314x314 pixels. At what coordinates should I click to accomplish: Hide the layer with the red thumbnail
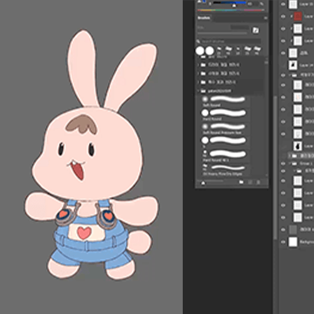[x=283, y=16]
